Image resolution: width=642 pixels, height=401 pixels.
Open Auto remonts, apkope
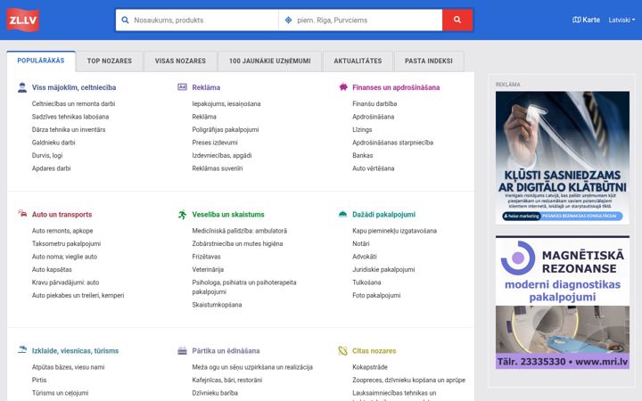(x=62, y=231)
